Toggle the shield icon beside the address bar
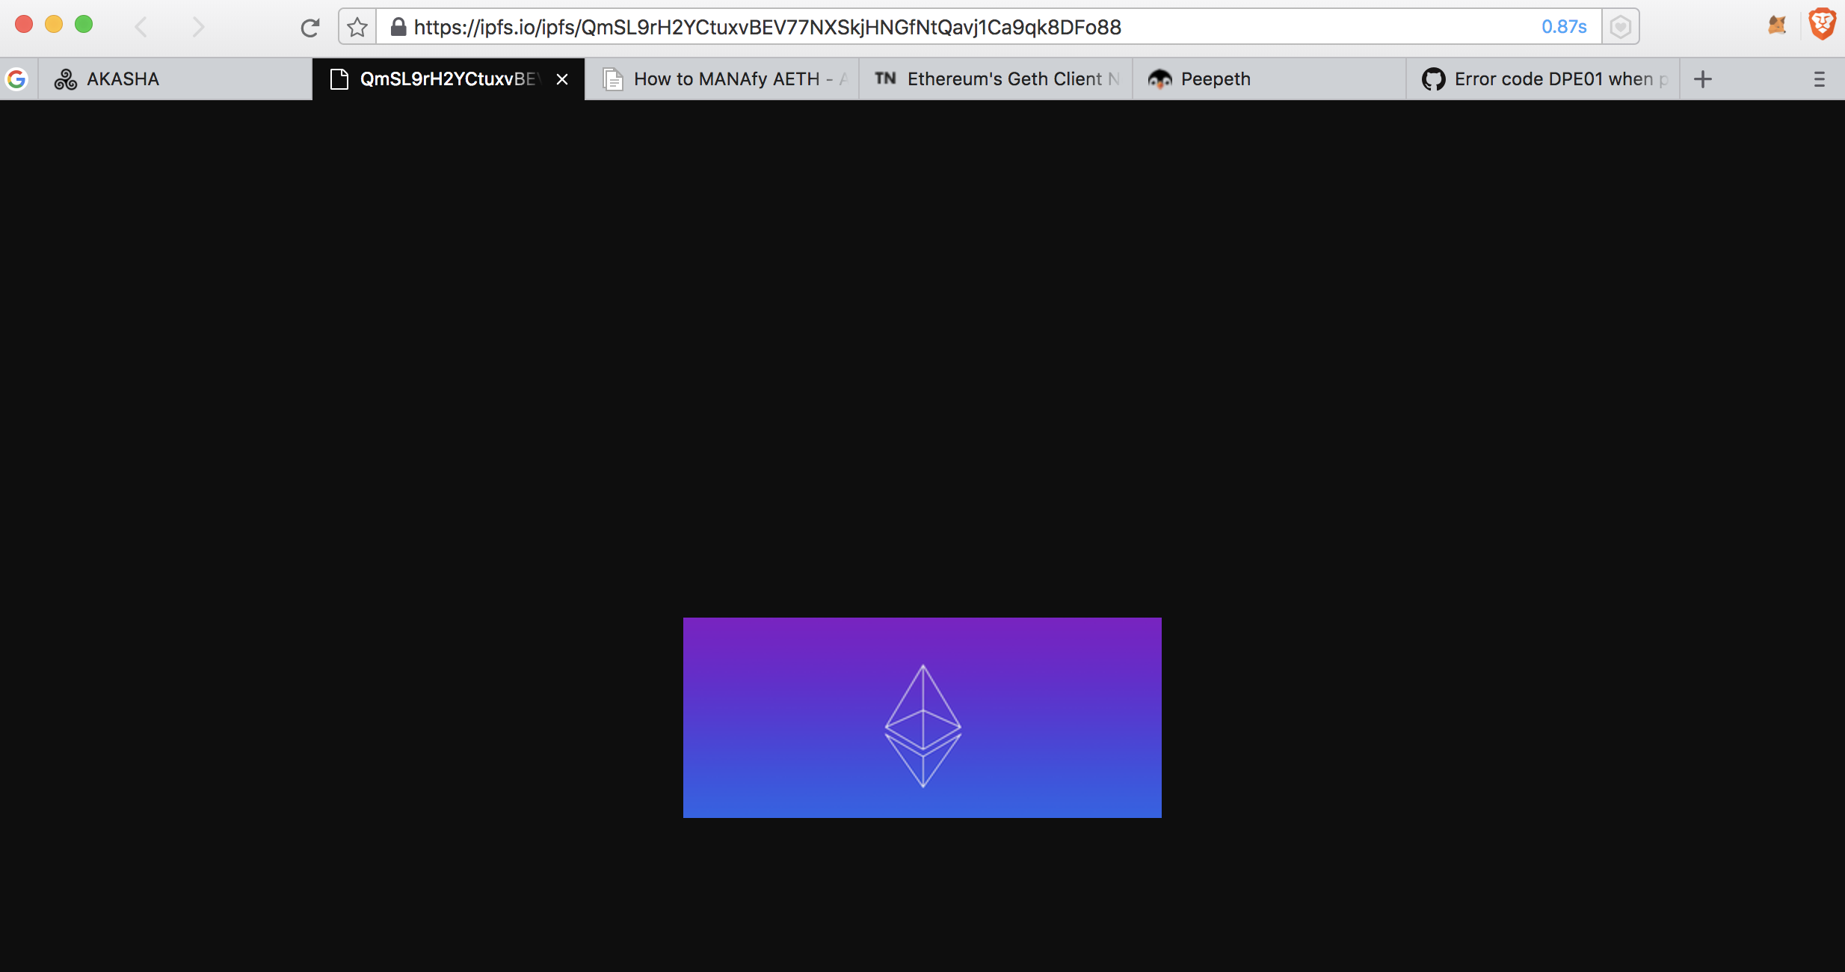Viewport: 1845px width, 972px height. point(1620,28)
